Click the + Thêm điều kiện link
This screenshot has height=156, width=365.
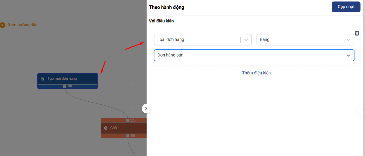(255, 73)
